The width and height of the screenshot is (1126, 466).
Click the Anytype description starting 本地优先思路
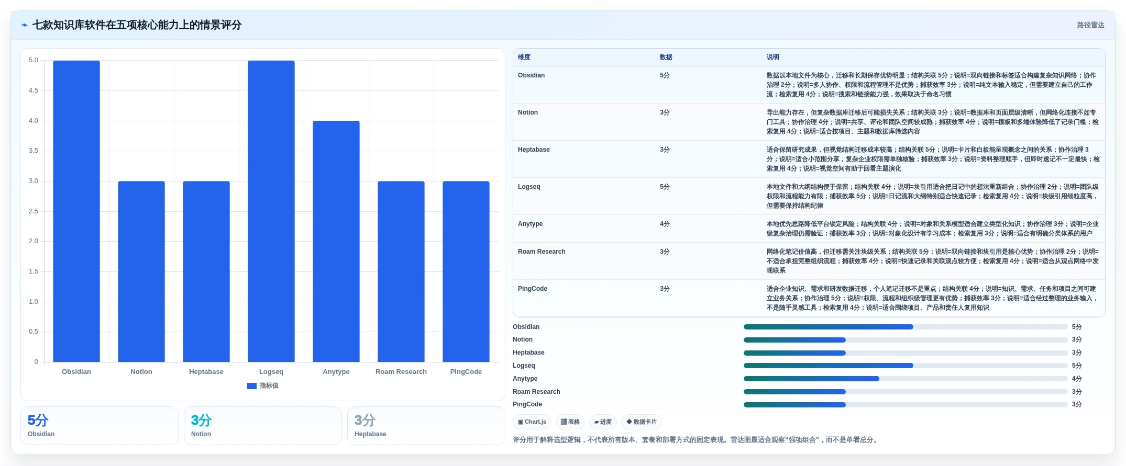(932, 229)
